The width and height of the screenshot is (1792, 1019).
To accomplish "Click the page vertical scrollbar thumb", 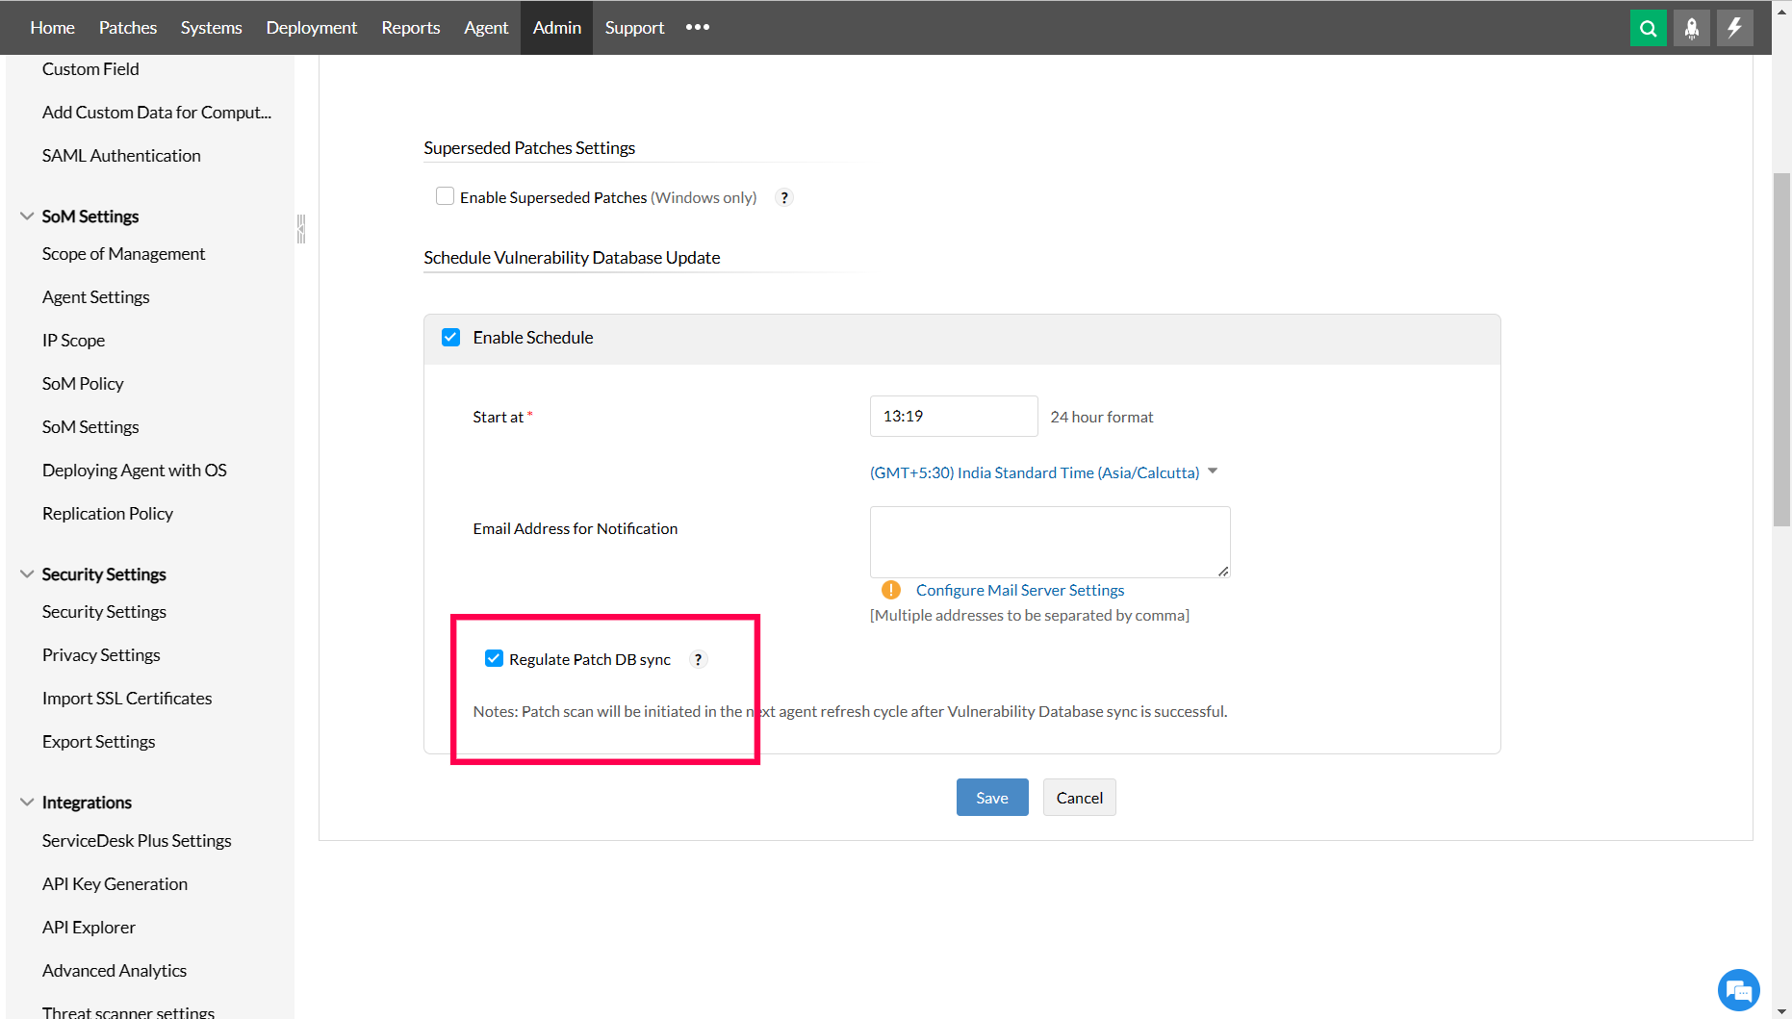I will pos(1781,349).
